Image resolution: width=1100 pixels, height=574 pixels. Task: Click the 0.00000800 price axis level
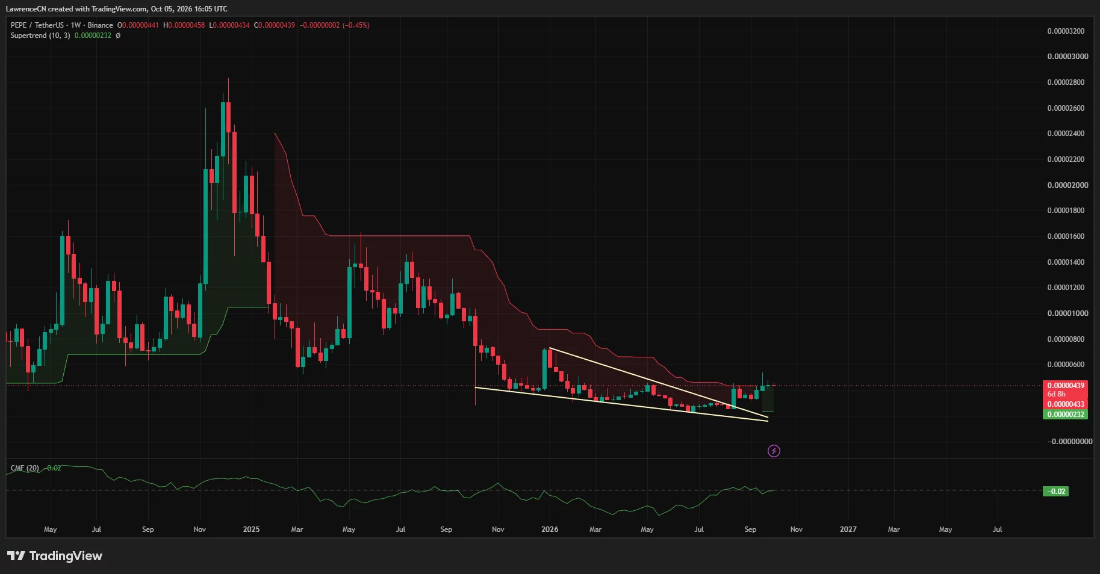(1066, 339)
